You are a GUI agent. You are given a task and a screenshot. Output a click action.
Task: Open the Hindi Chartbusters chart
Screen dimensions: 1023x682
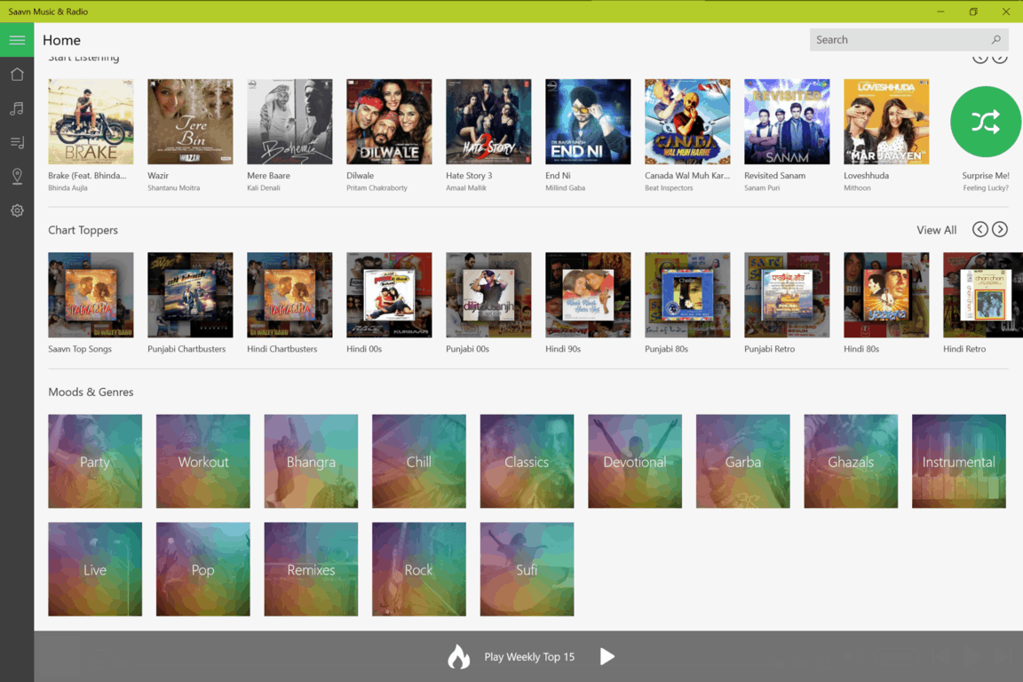click(x=289, y=295)
